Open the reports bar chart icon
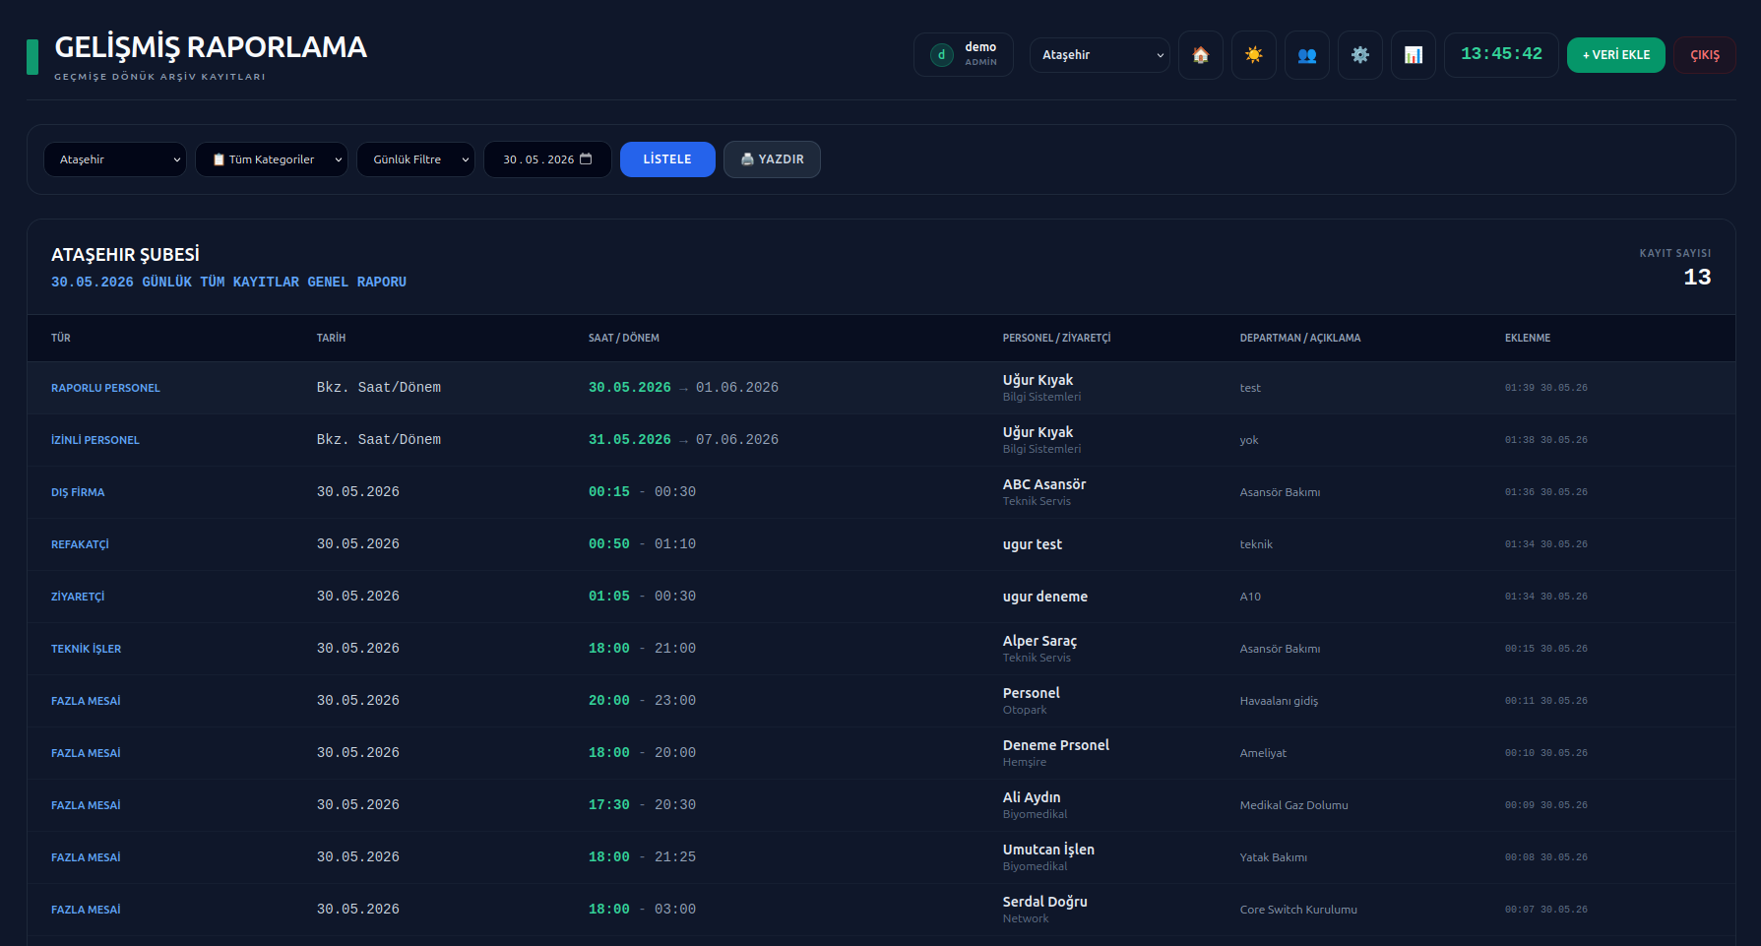This screenshot has width=1761, height=946. click(1413, 55)
